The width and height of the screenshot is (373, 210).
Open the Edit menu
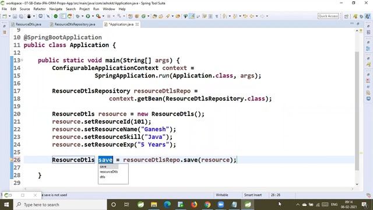click(x=13, y=9)
